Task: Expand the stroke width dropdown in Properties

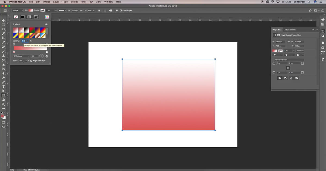Action: pos(294,50)
